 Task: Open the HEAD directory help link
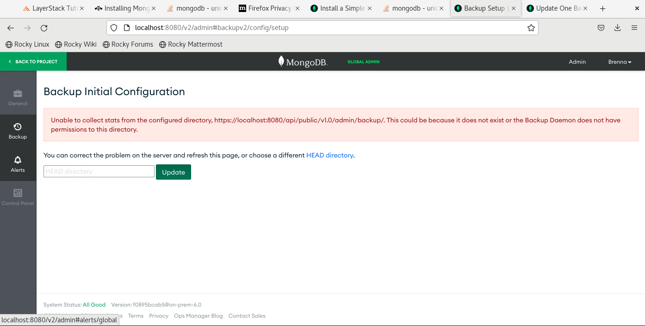point(330,155)
